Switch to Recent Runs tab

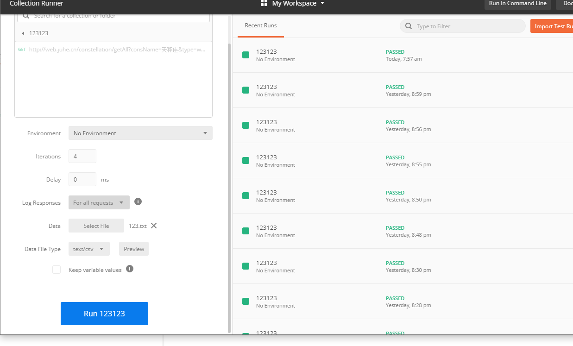[261, 26]
